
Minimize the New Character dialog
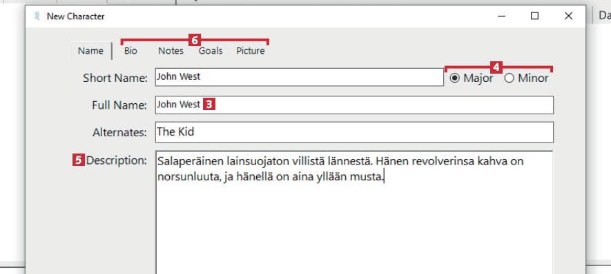point(502,16)
